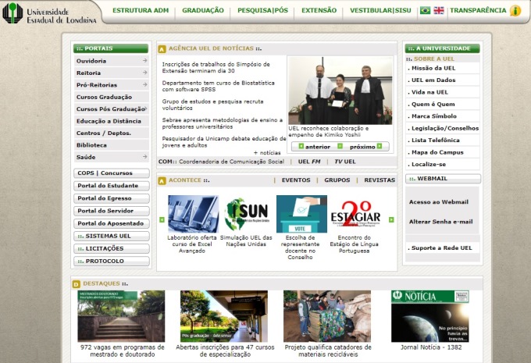Open the recyclable materials project photo
This screenshot has width=531, height=363.
pos(327,316)
